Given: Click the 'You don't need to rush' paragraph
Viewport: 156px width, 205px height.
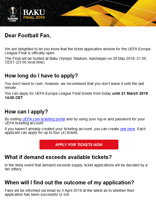Looking at the screenshot, I should tap(74, 86).
